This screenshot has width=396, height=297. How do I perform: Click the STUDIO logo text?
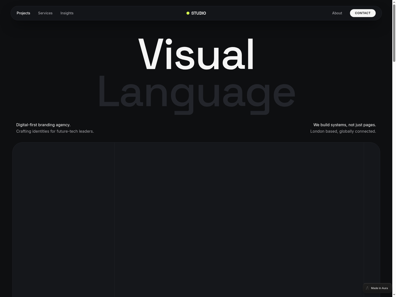(x=198, y=13)
